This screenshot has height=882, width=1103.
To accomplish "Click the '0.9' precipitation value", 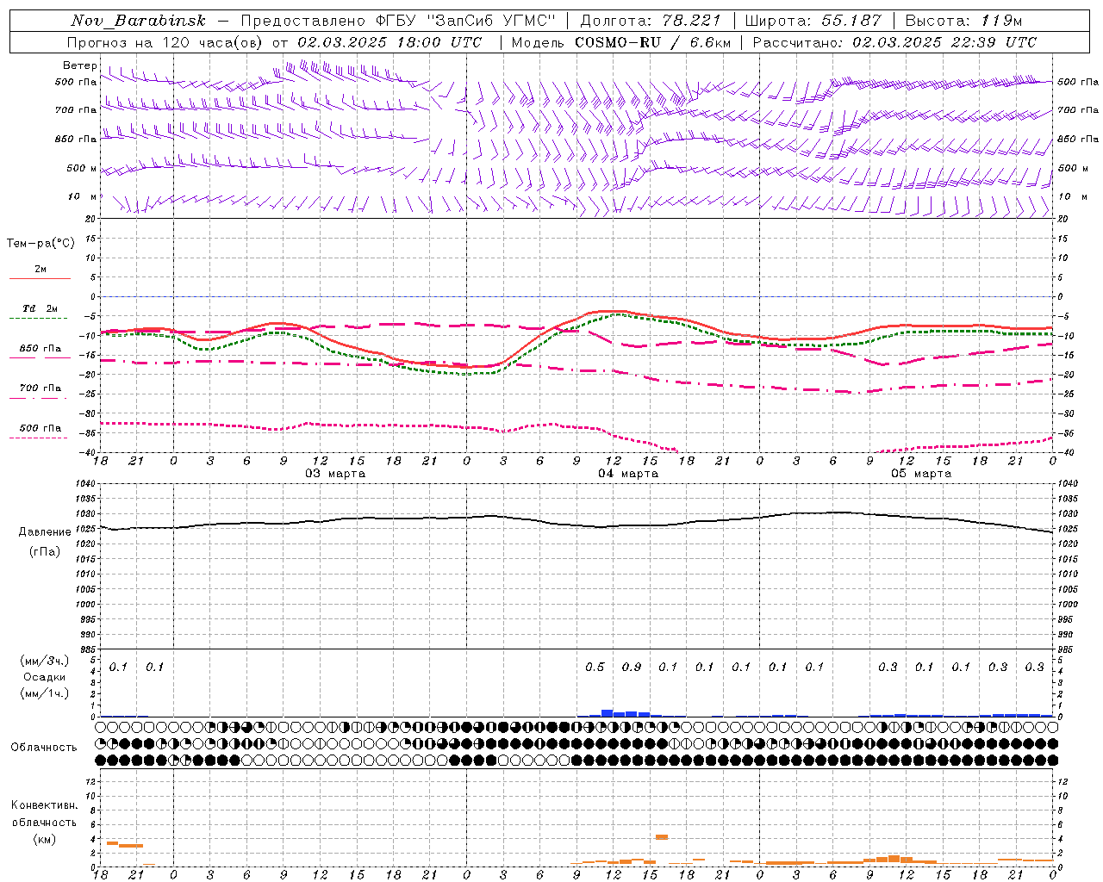I will pos(632,667).
